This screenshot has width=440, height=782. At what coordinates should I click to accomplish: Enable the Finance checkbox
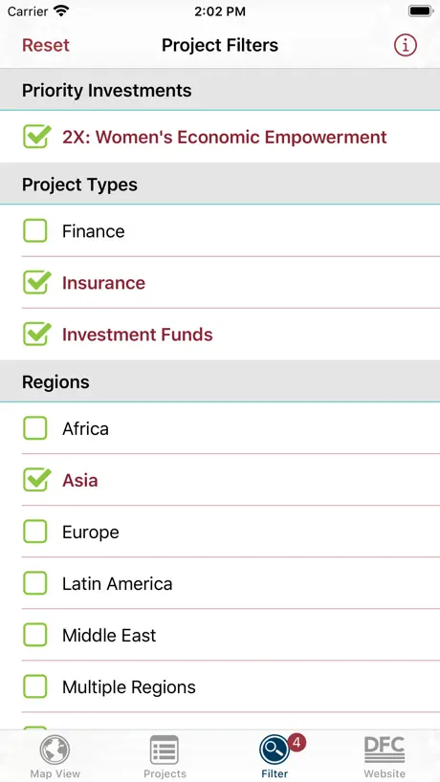tap(35, 231)
